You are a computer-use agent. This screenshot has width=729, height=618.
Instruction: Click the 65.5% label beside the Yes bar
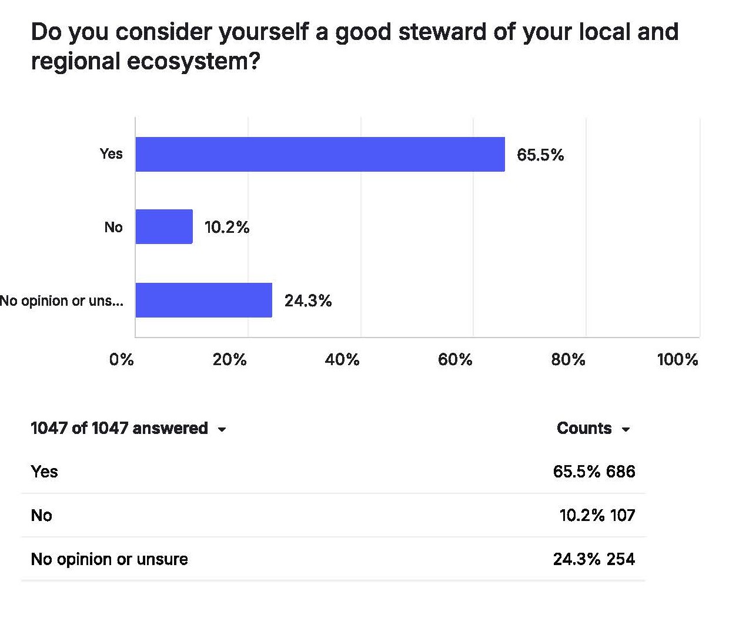point(540,155)
